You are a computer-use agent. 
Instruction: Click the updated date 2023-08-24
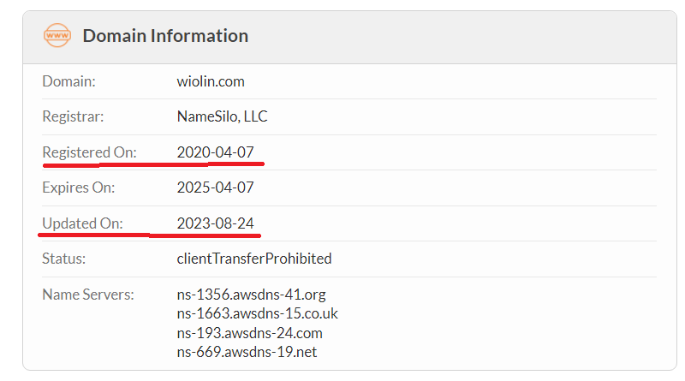tap(216, 223)
